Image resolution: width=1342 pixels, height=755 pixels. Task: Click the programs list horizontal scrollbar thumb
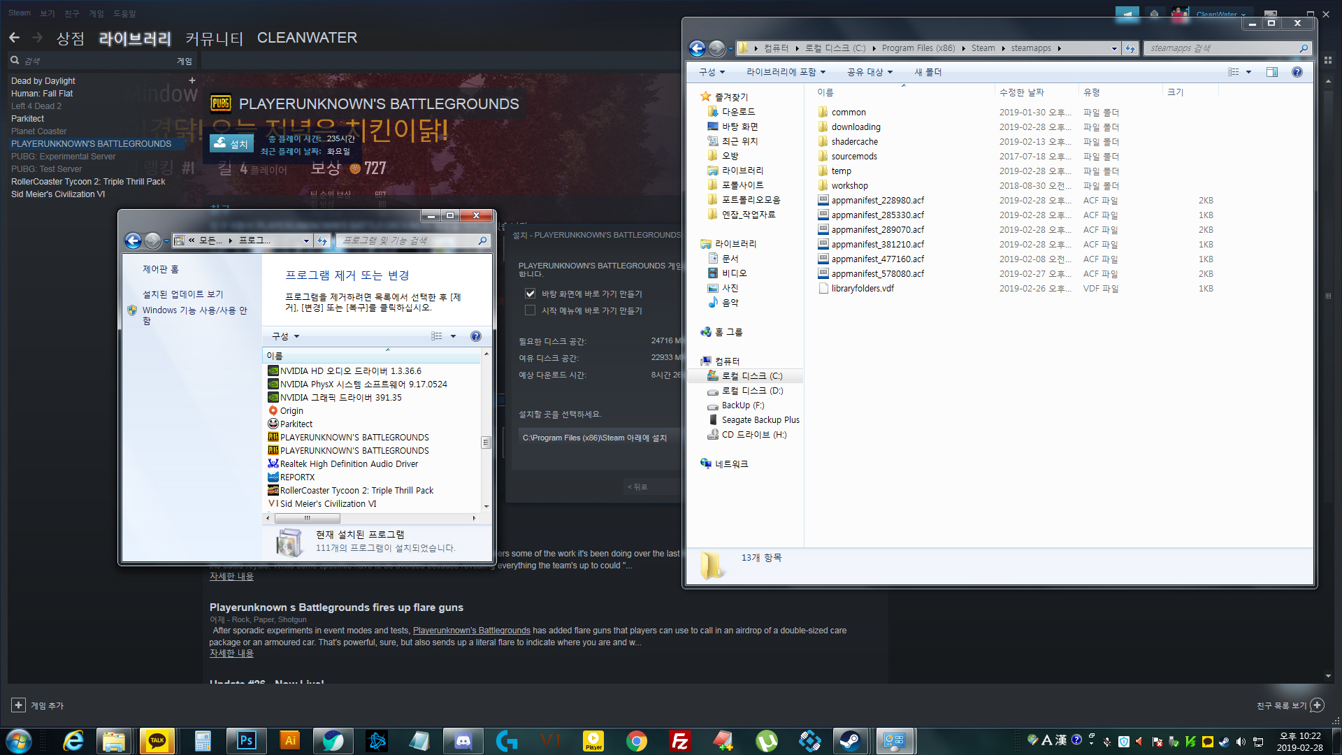coord(308,518)
